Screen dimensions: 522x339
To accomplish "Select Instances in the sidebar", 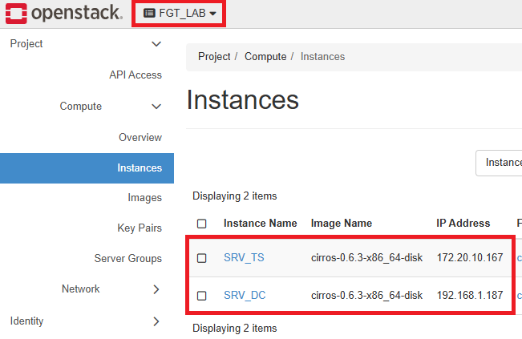I will (87, 168).
